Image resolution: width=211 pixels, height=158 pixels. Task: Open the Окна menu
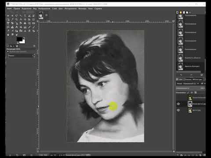(90, 9)
